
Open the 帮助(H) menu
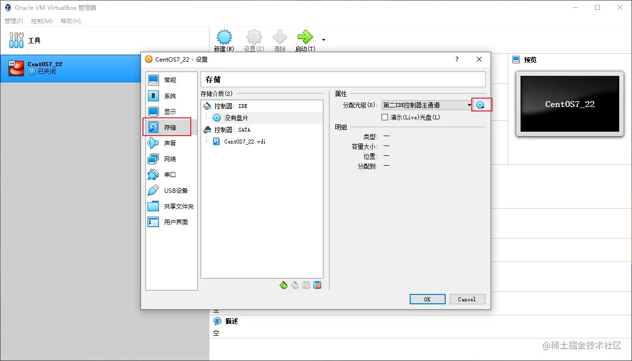coord(70,21)
